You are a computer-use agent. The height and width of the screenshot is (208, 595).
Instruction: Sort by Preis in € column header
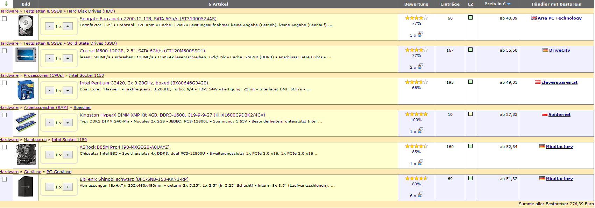(x=497, y=4)
